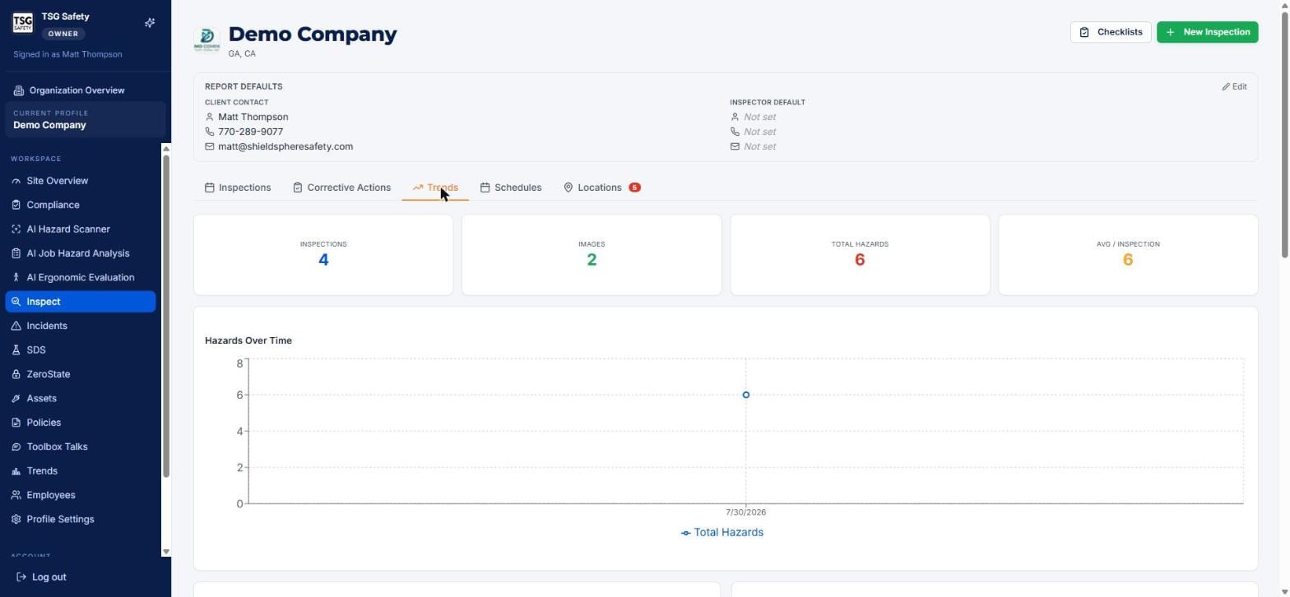
Task: Toggle the Total Hazards legend entry
Action: point(722,533)
